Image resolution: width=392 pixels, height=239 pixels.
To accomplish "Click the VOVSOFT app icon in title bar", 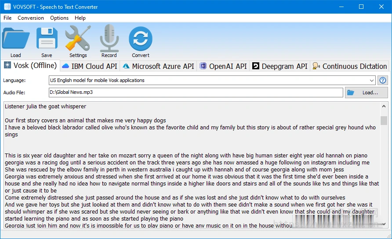I will tap(7, 7).
